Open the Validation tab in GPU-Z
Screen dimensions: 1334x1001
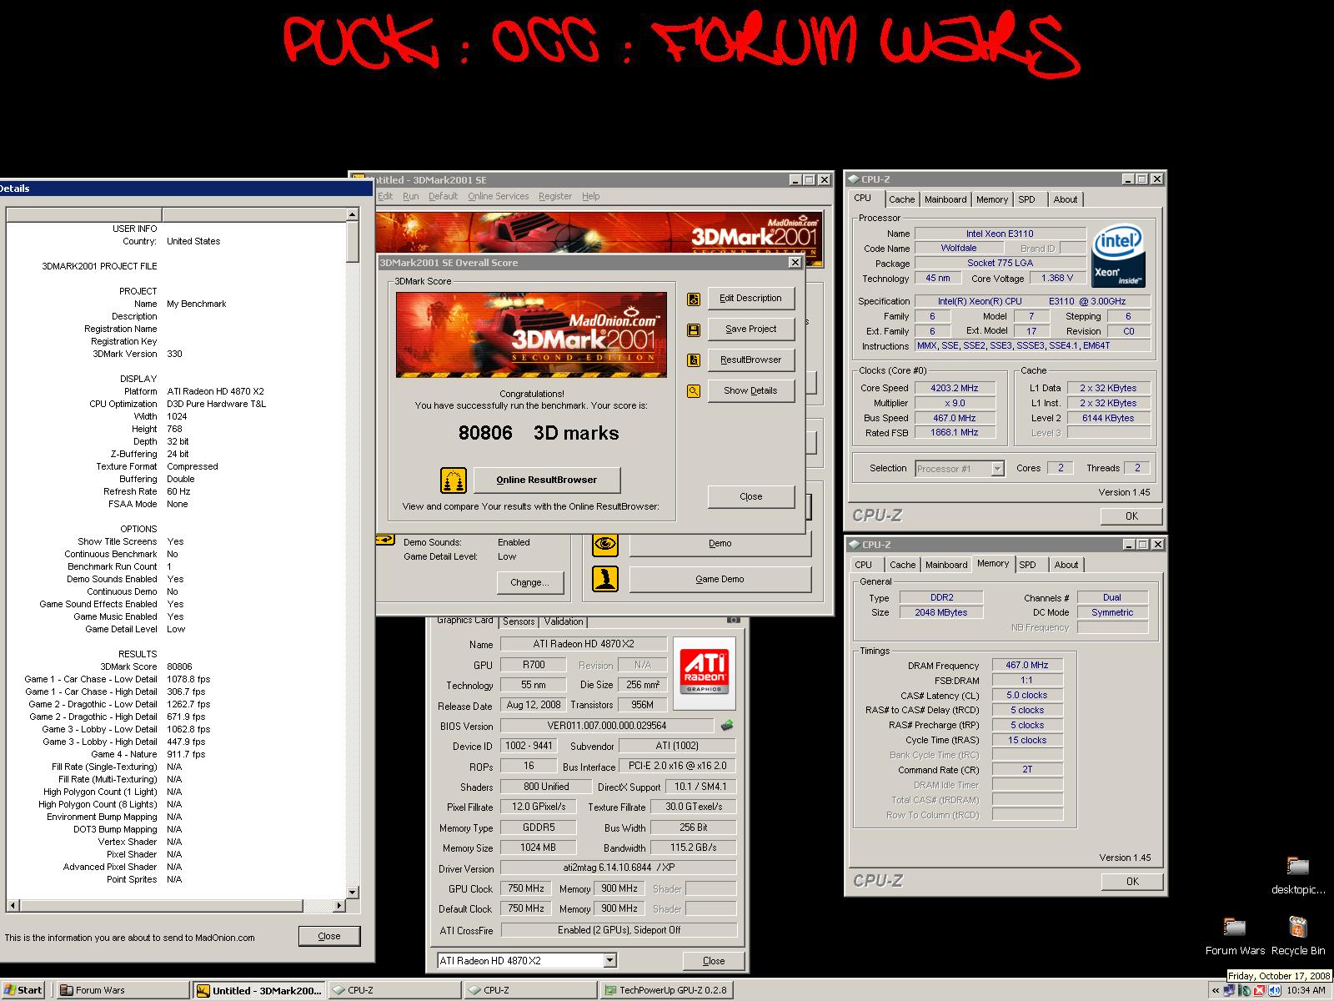click(564, 621)
